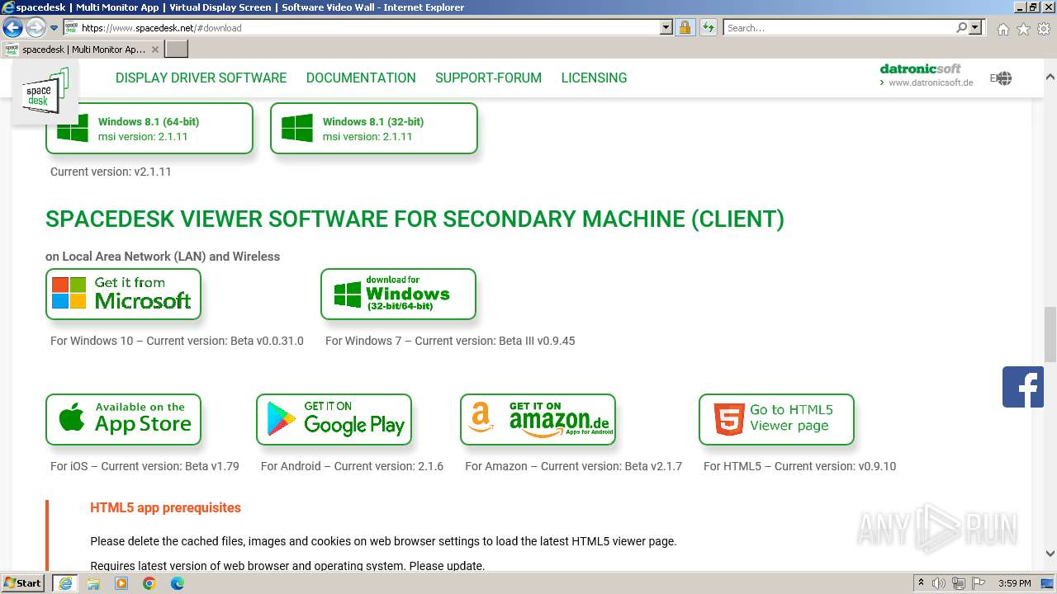This screenshot has width=1057, height=594.
Task: Expand the address bar autocomplete dropdown
Action: coord(666,27)
